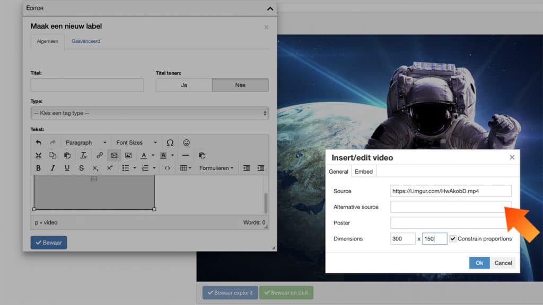
Task: Create a numbered list
Action: click(x=145, y=168)
